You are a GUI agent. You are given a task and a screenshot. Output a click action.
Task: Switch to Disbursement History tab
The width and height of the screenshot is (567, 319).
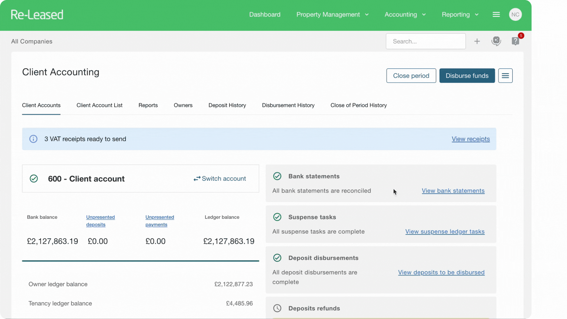pos(288,105)
